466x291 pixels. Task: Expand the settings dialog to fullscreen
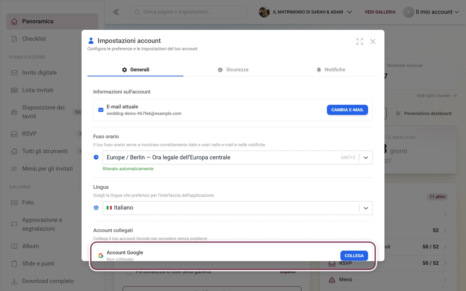coord(360,41)
